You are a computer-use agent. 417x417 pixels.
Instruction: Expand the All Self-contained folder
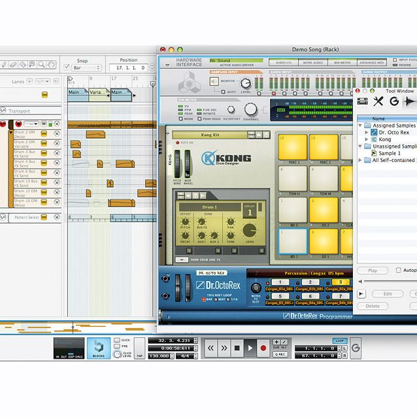[x=360, y=160]
